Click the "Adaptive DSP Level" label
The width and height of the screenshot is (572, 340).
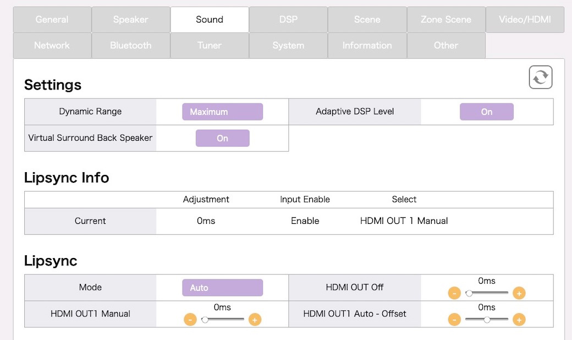point(355,111)
